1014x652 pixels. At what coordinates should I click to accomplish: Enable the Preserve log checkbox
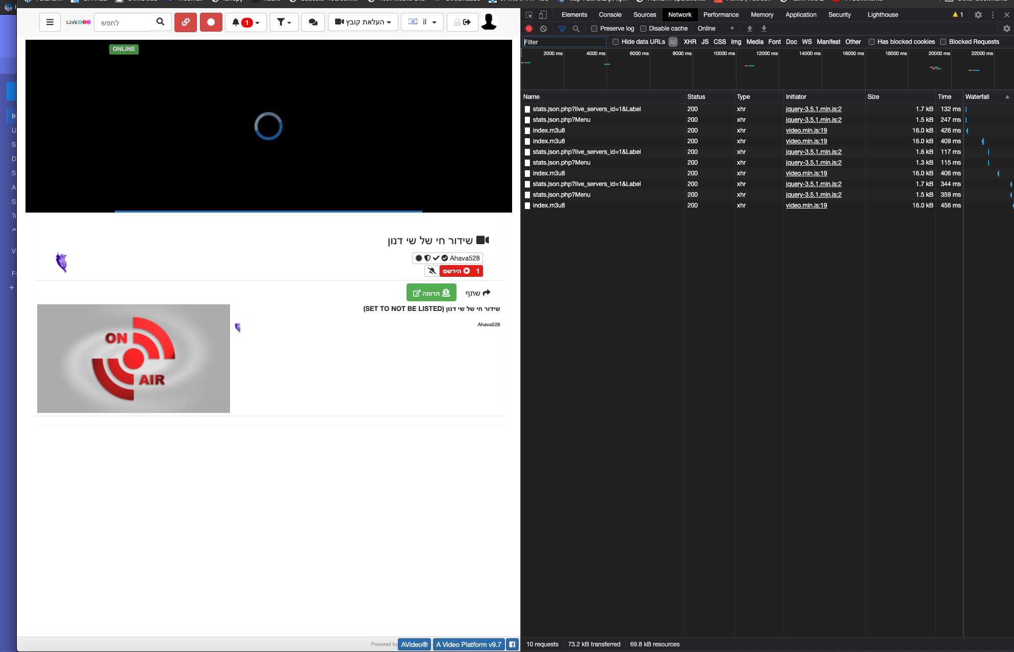tap(594, 29)
